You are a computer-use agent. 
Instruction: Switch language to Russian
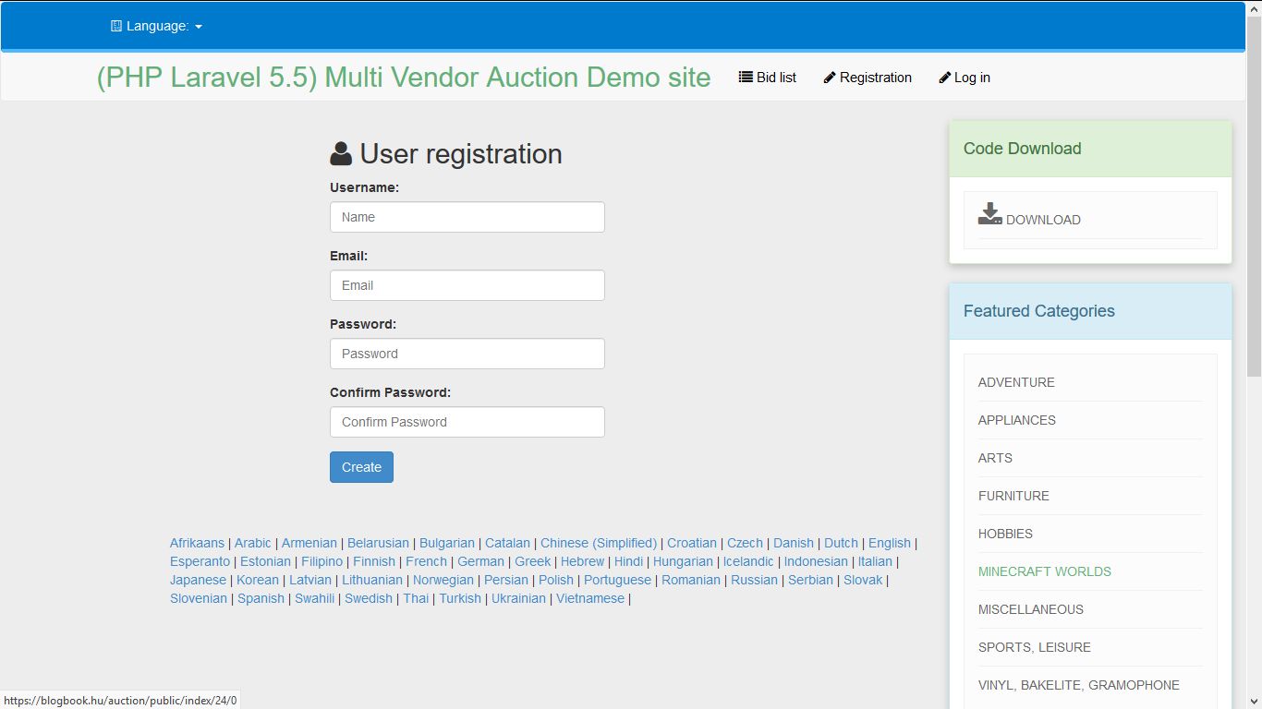point(754,580)
